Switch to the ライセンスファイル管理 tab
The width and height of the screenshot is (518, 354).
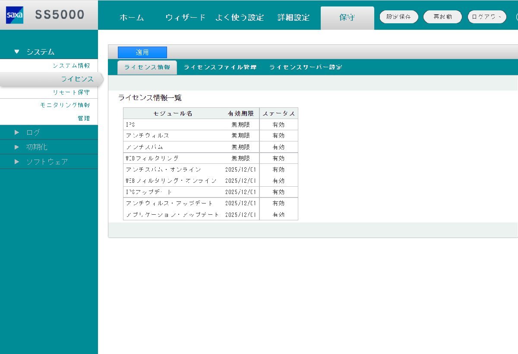[220, 67]
